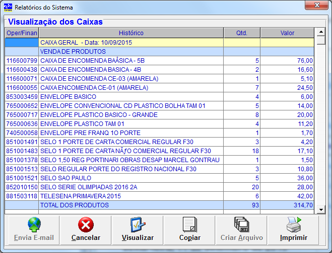Click the value 36,00
This screenshot has width=332, height=253.
coord(305,178)
